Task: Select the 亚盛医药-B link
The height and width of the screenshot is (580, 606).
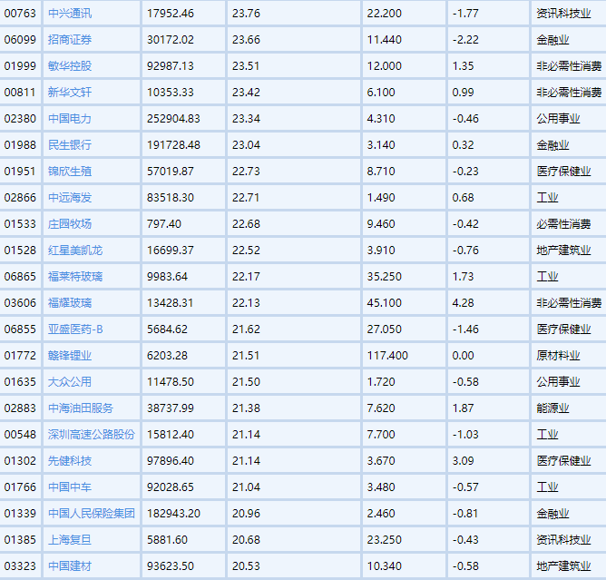Action: coord(75,329)
